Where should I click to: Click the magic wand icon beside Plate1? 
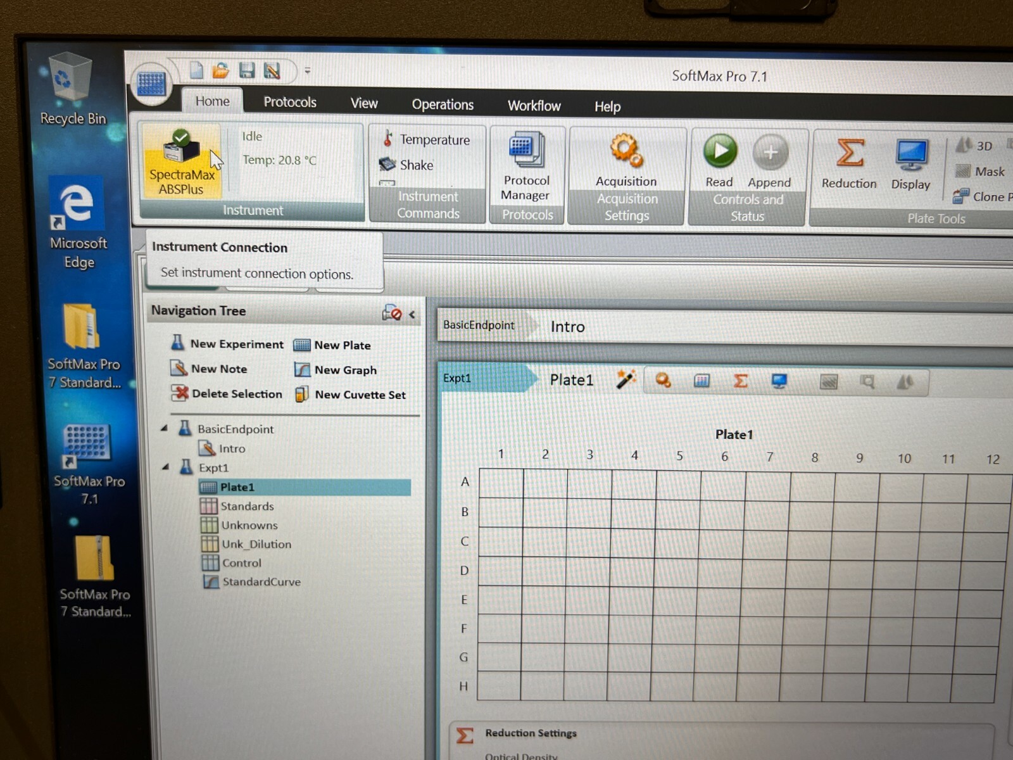click(626, 379)
